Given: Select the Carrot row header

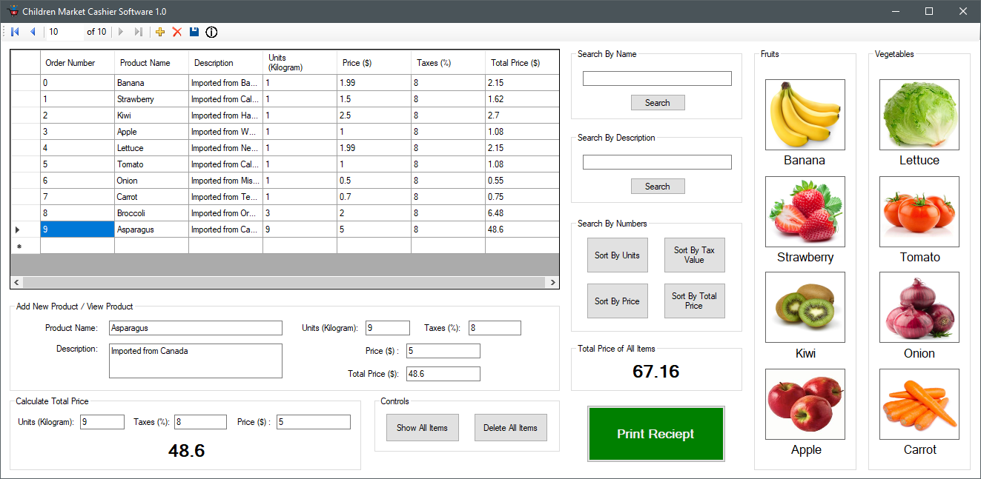Looking at the screenshot, I should (x=26, y=197).
